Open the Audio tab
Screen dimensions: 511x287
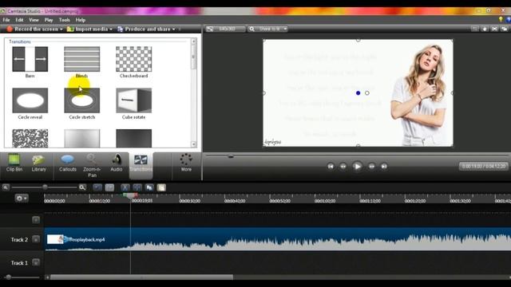pos(116,163)
